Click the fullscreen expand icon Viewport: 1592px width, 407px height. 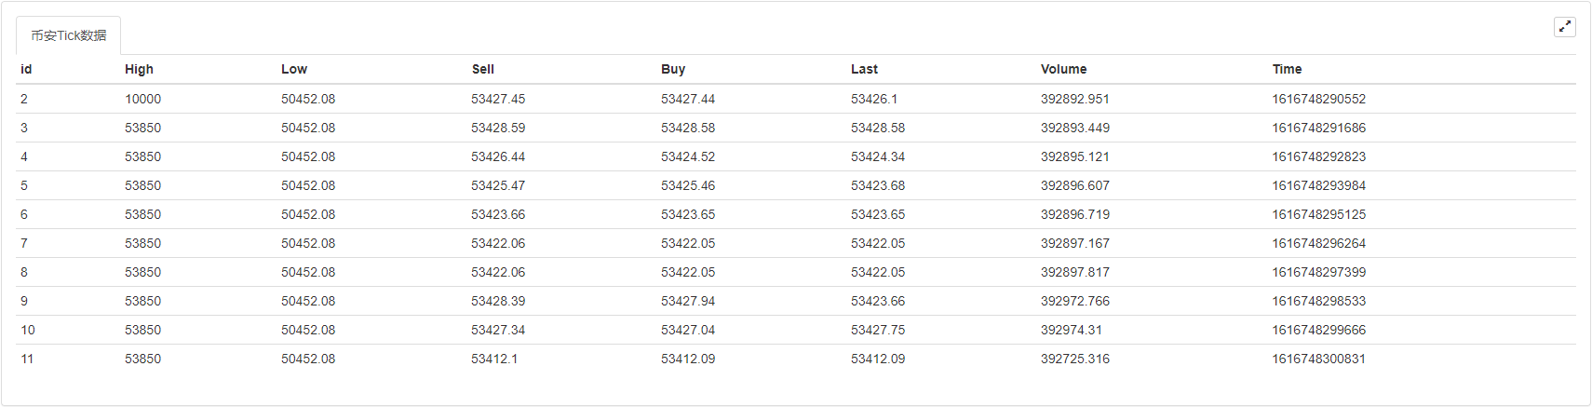click(1565, 27)
